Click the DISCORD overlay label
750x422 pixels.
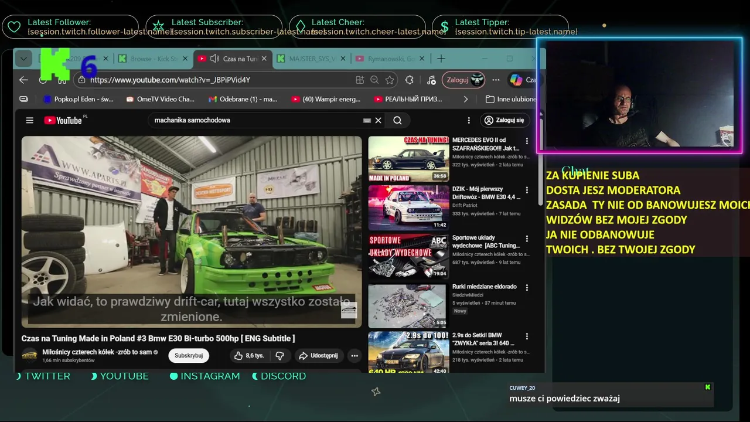coord(283,376)
